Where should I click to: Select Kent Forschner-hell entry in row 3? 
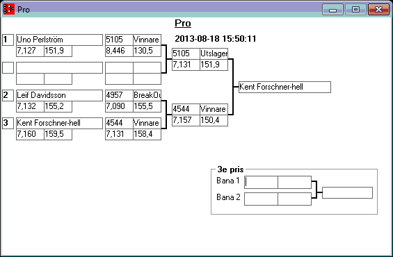click(59, 123)
